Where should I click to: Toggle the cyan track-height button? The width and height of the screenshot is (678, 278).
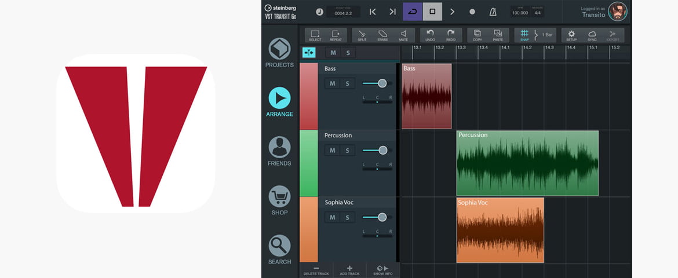click(x=309, y=53)
